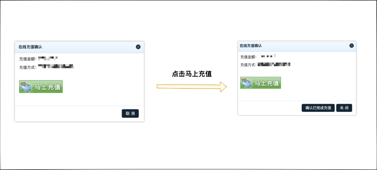Close right dialog with X icon
This screenshot has width=377, height=170.
coord(352,46)
